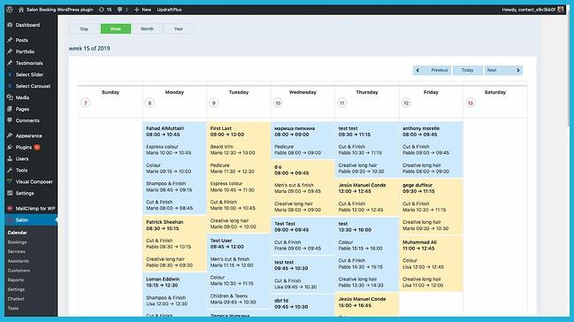
Task: Click the Dashboard sidebar icon
Action: pyautogui.click(x=10, y=25)
